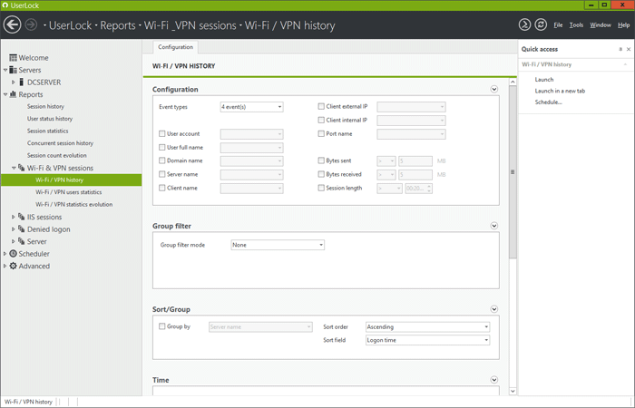Close the Quick access panel
The width and height of the screenshot is (635, 408).
pyautogui.click(x=629, y=49)
